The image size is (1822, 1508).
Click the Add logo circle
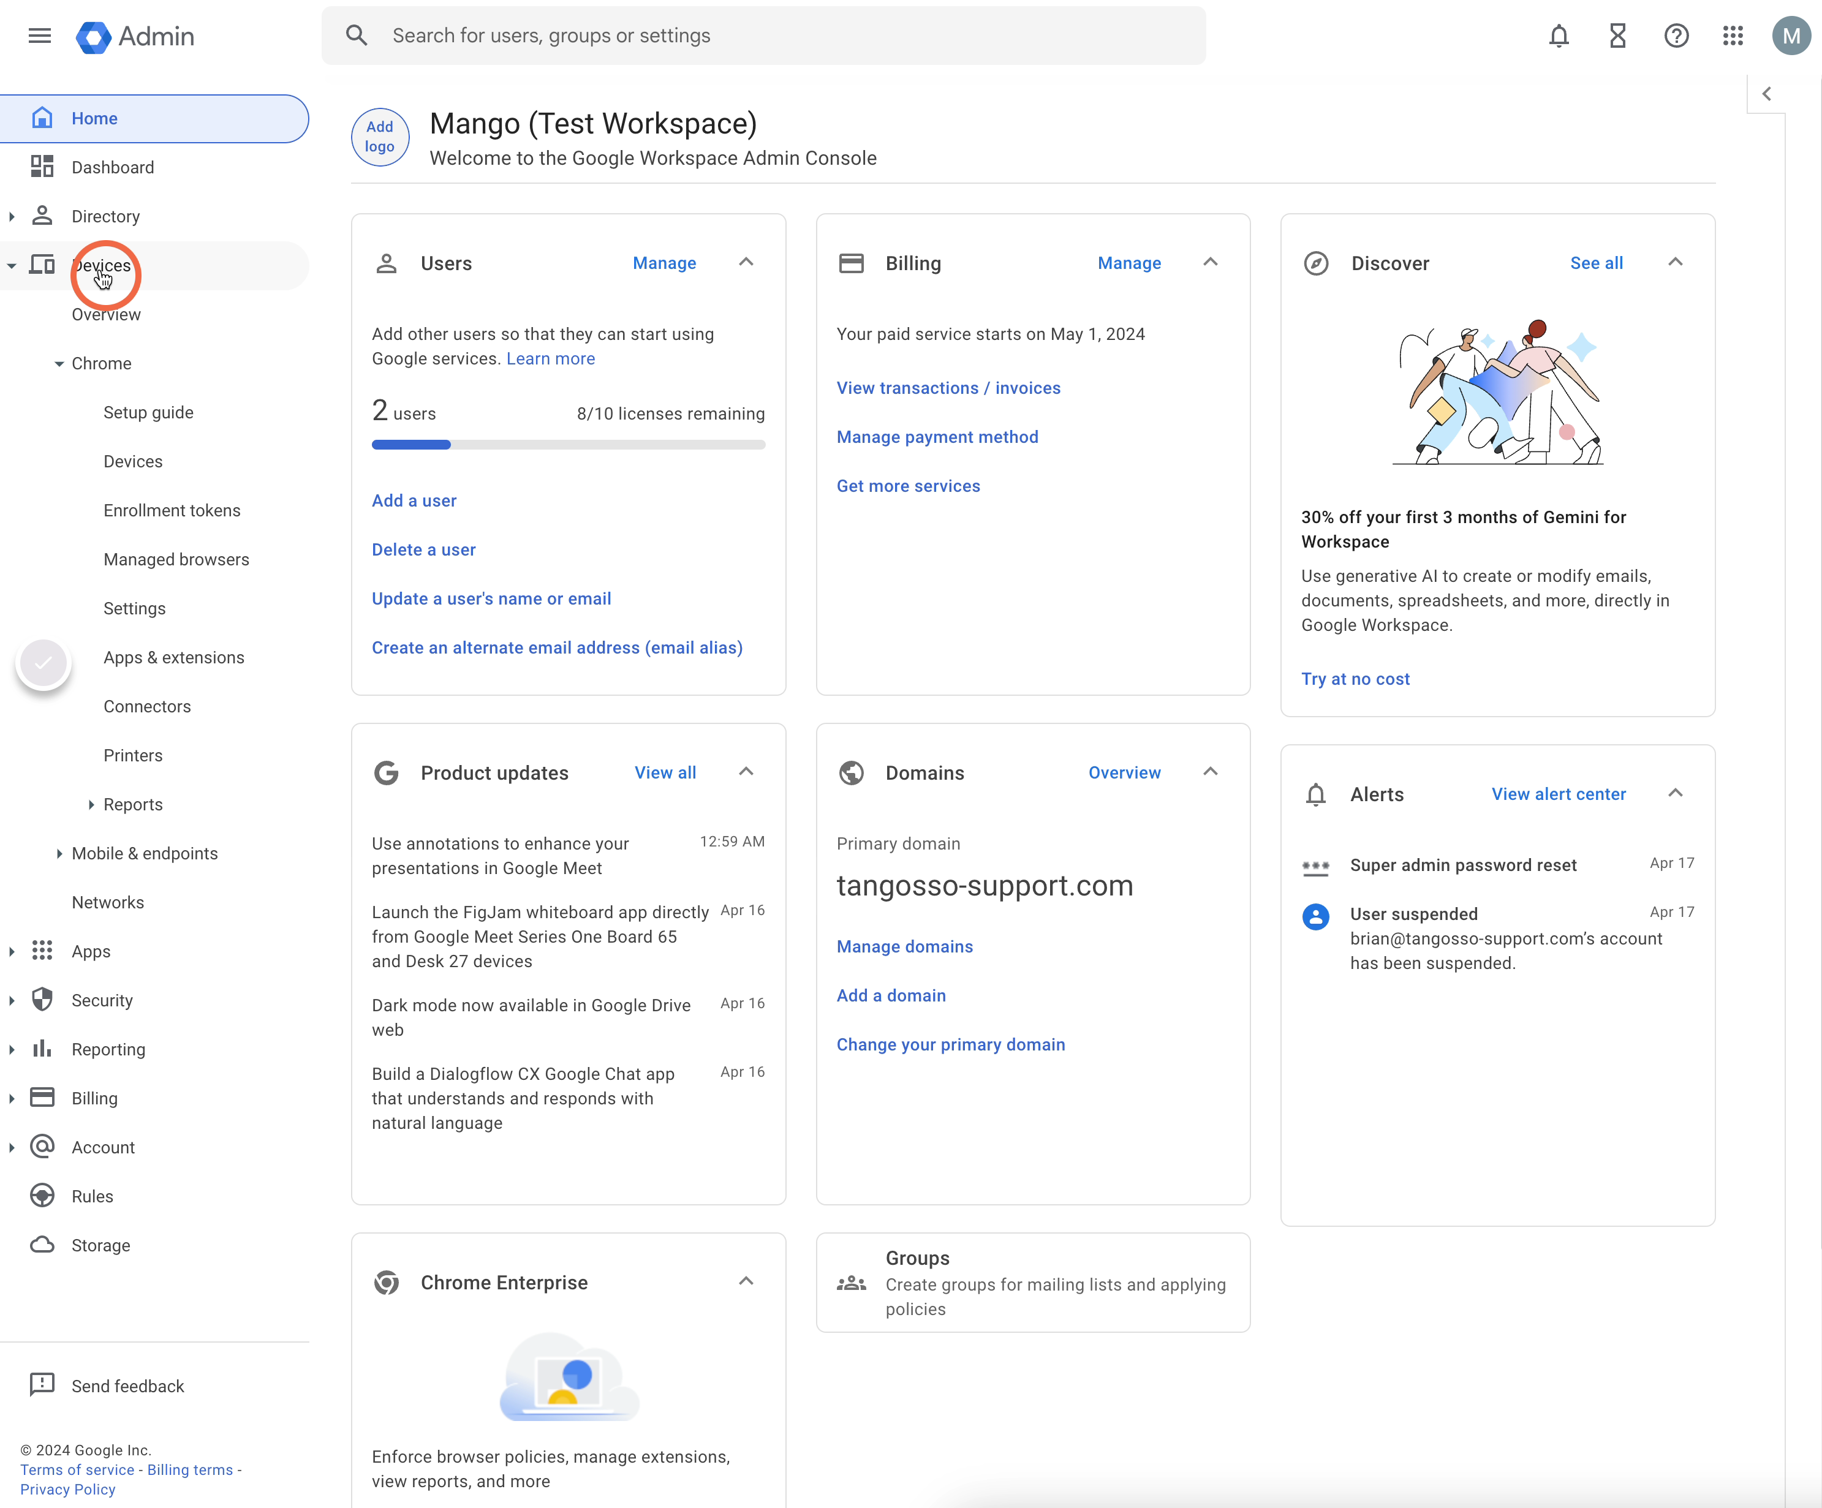click(380, 136)
